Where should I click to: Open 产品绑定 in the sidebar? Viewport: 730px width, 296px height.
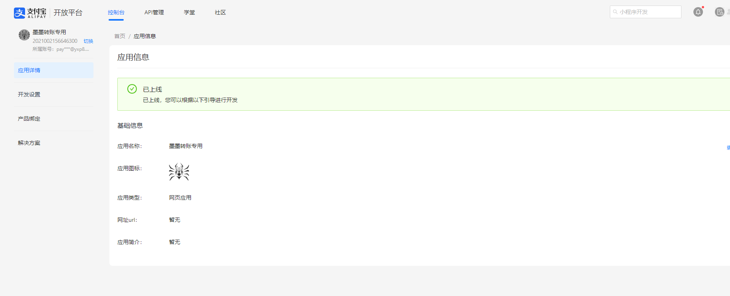point(54,119)
